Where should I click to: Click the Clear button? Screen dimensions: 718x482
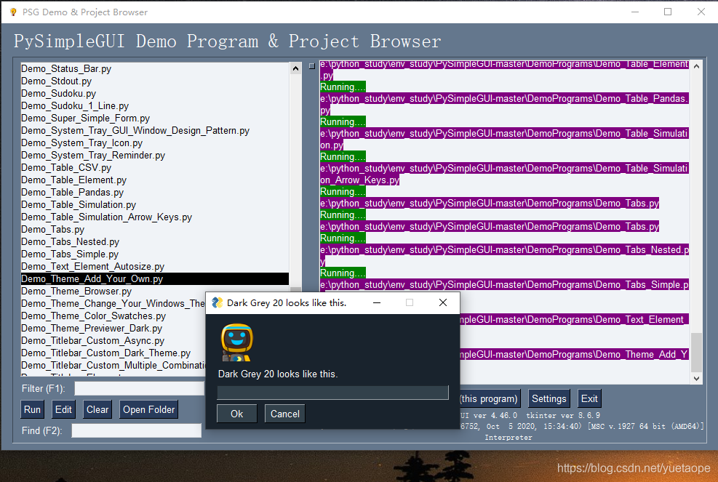[97, 410]
